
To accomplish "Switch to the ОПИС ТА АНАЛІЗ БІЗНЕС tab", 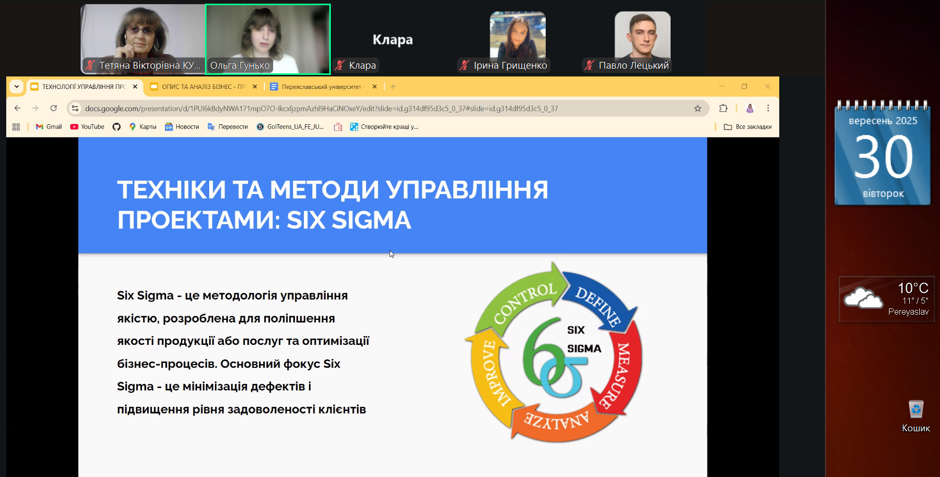I will tap(203, 87).
